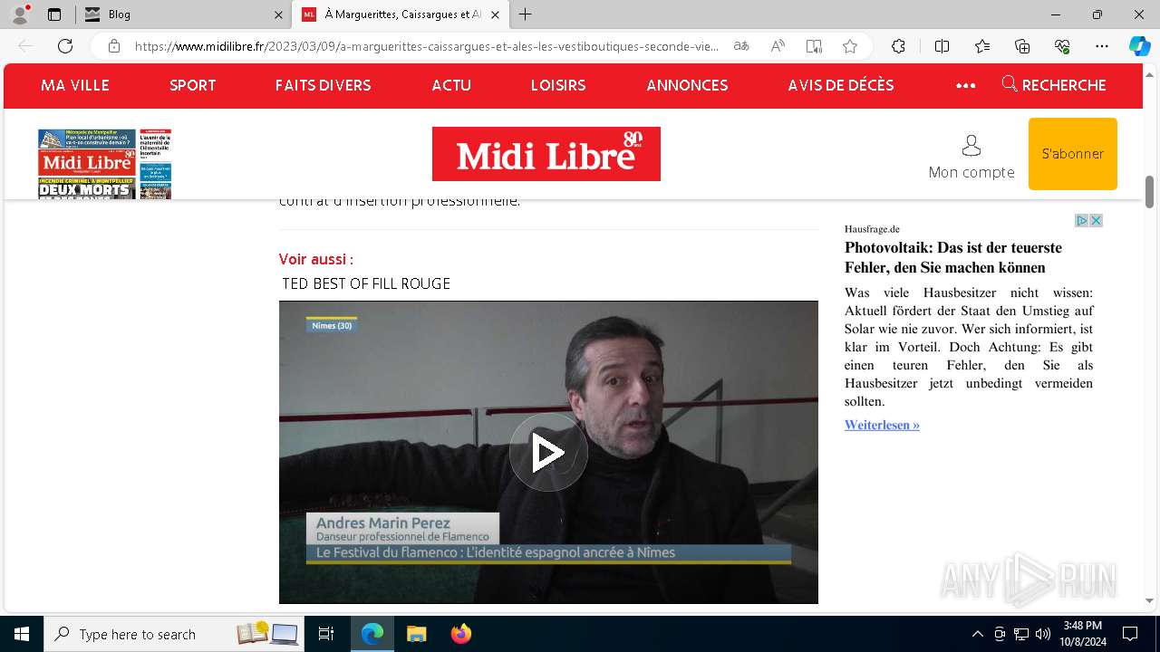Image resolution: width=1160 pixels, height=652 pixels.
Task: Click the taskbar search box
Action: click(174, 634)
